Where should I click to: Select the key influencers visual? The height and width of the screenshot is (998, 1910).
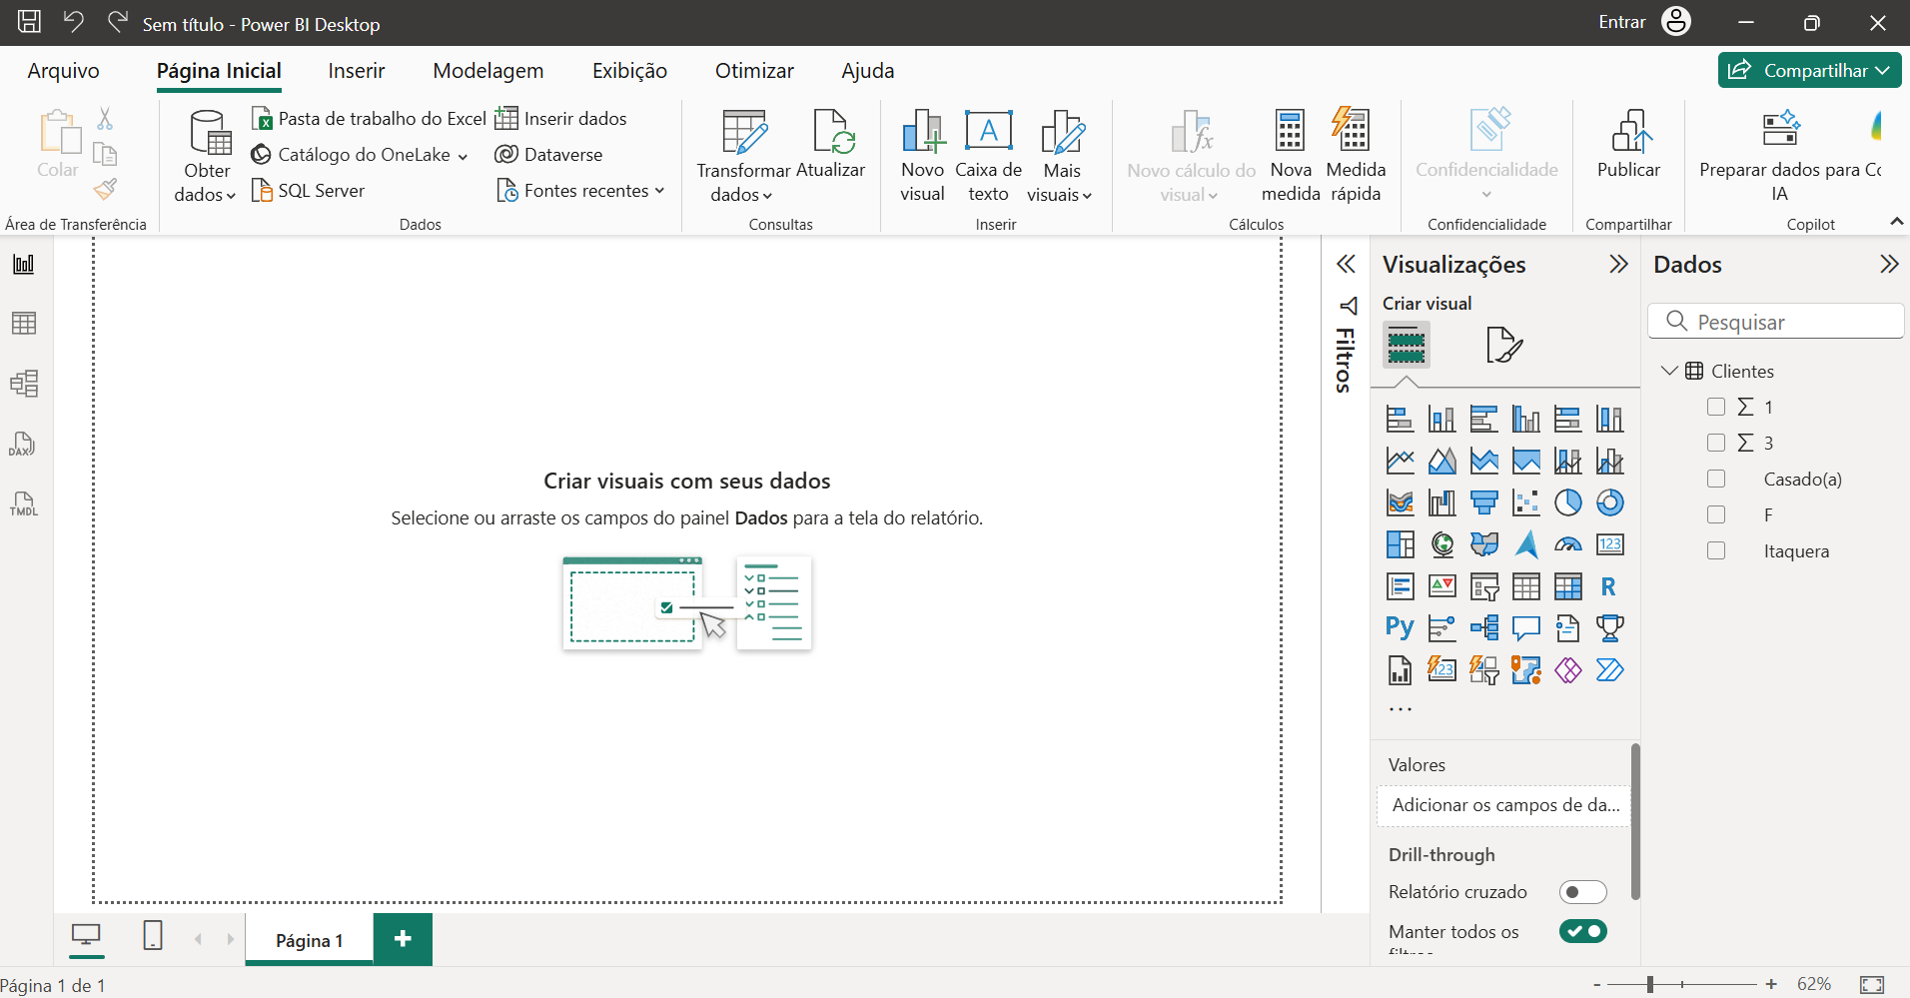[x=1442, y=628]
